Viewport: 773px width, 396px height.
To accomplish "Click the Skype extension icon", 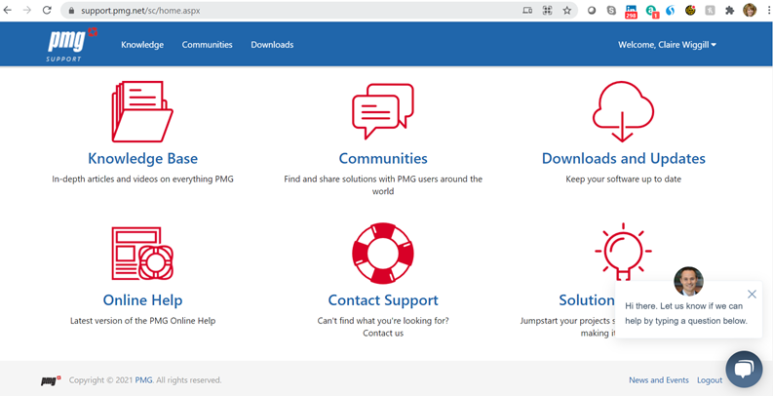I will tap(611, 11).
